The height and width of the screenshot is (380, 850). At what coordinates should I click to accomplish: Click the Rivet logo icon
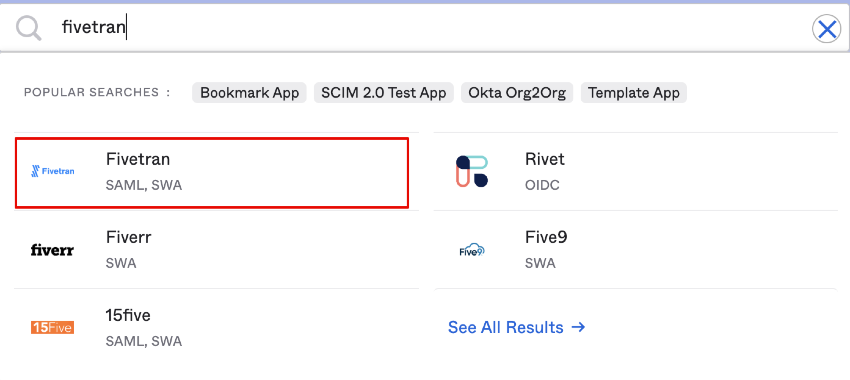(x=472, y=171)
